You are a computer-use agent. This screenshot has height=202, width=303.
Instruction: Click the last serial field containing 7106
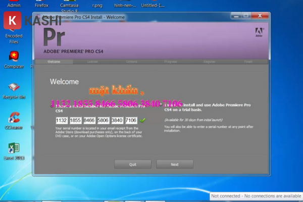131,120
